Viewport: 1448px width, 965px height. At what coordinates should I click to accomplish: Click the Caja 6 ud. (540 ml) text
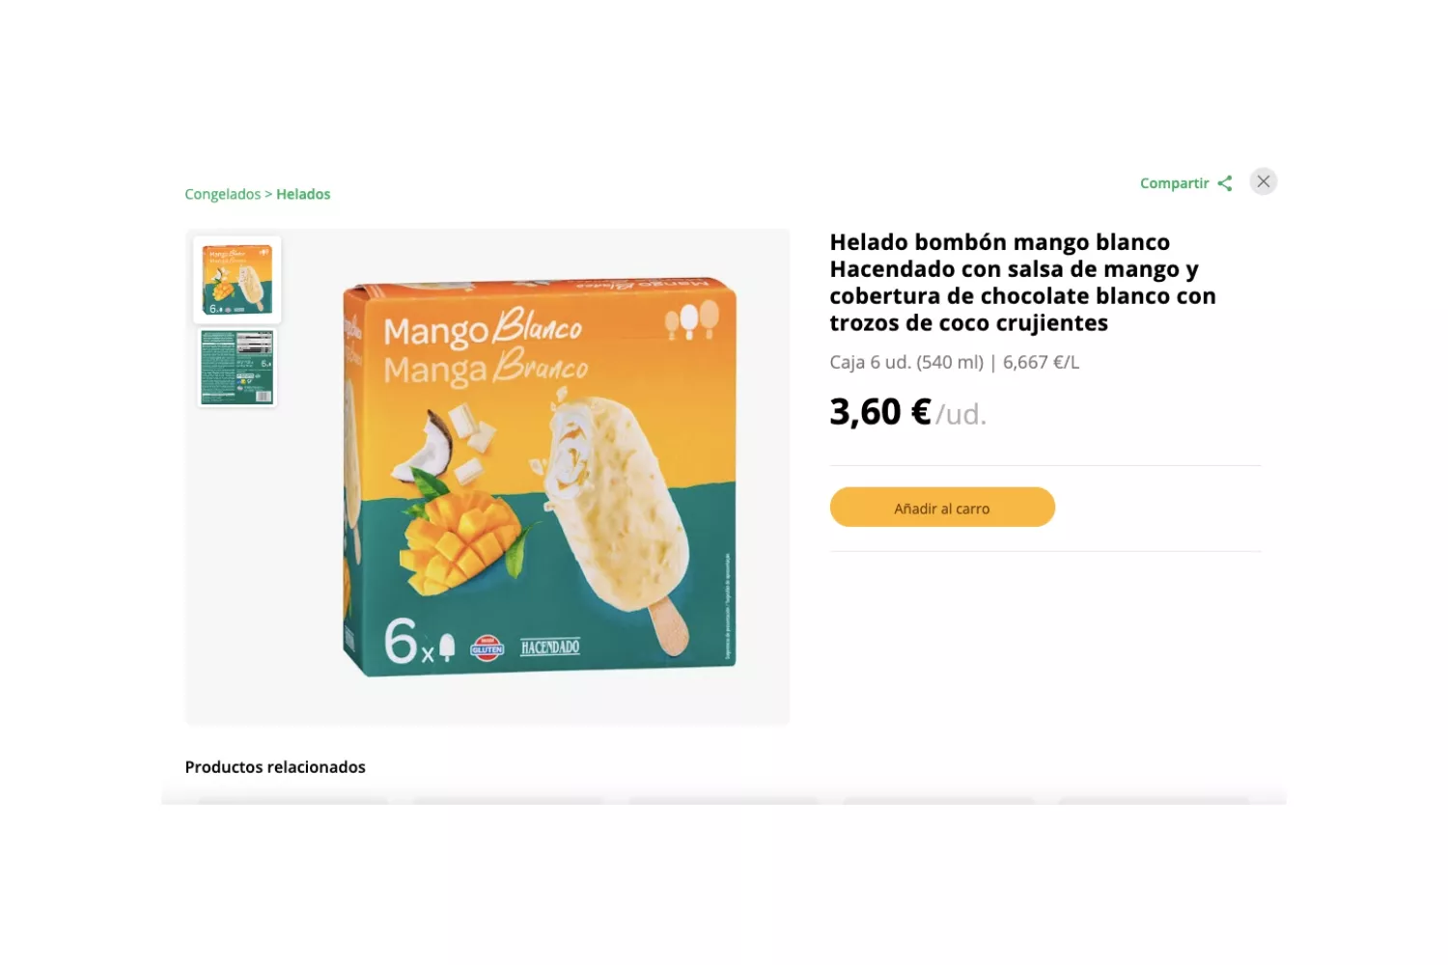(x=906, y=363)
